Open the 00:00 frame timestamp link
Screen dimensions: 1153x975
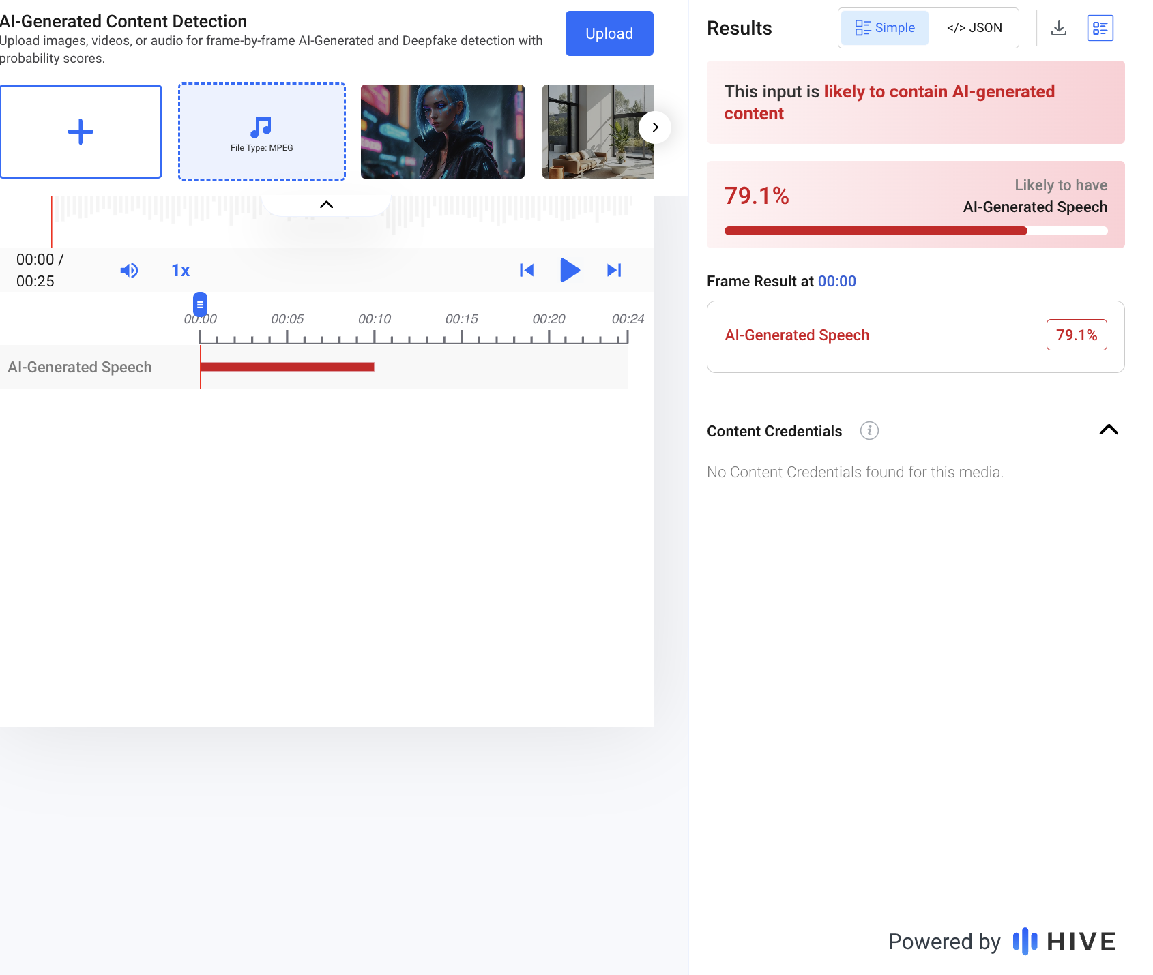point(837,282)
